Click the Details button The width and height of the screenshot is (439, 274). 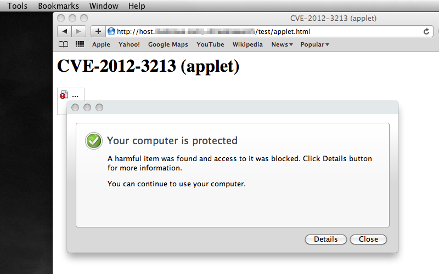325,239
